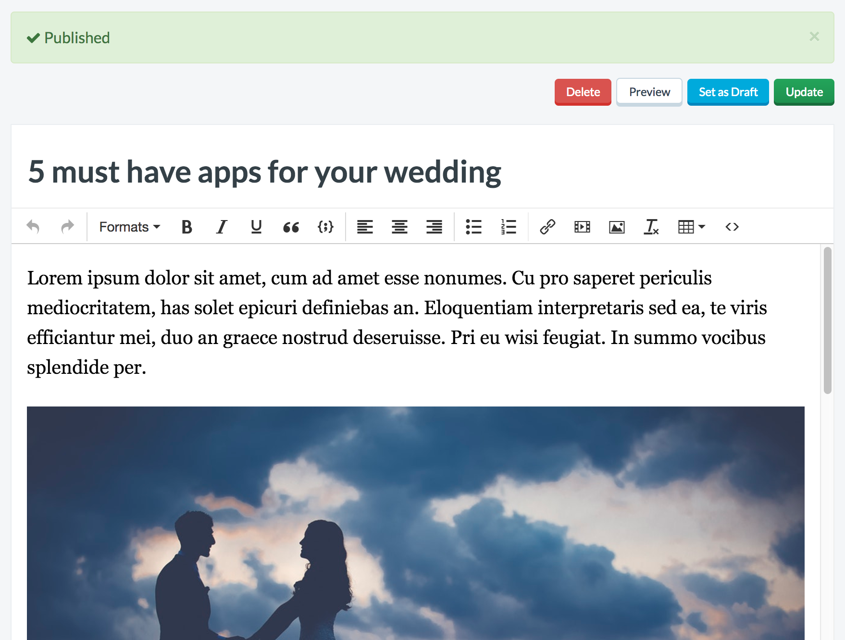Click the Undo arrow icon
845x640 pixels.
click(33, 227)
